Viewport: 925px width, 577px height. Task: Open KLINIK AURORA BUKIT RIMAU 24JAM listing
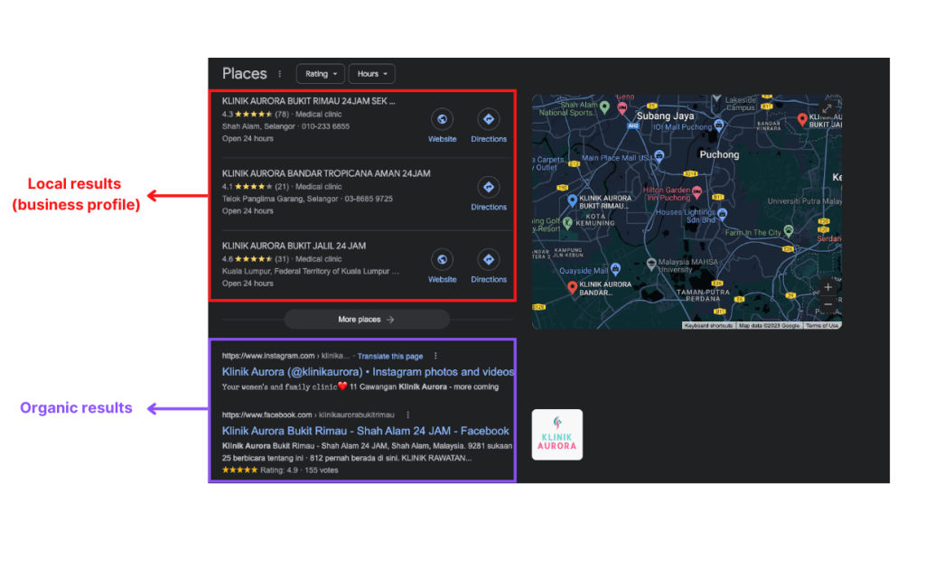tap(309, 101)
